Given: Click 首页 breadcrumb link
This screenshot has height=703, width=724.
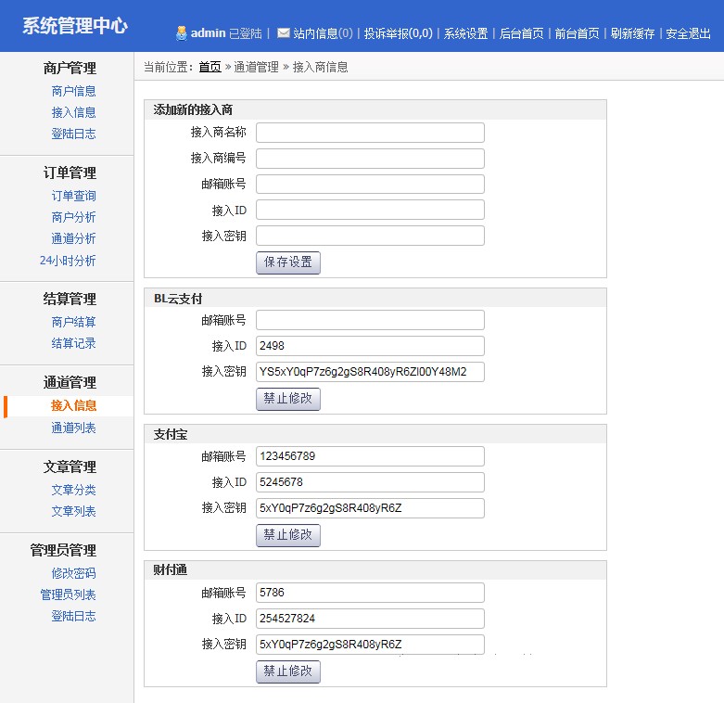Looking at the screenshot, I should coord(210,67).
